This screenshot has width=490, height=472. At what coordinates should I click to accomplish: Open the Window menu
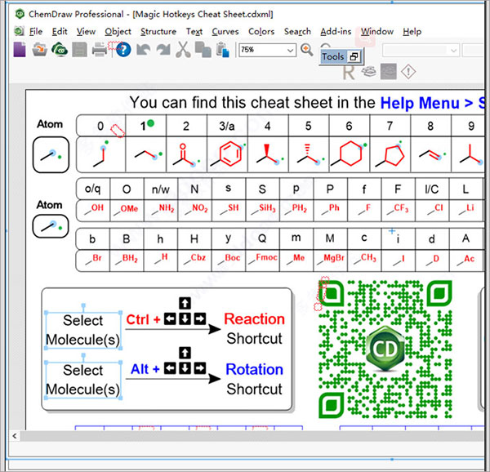point(376,32)
